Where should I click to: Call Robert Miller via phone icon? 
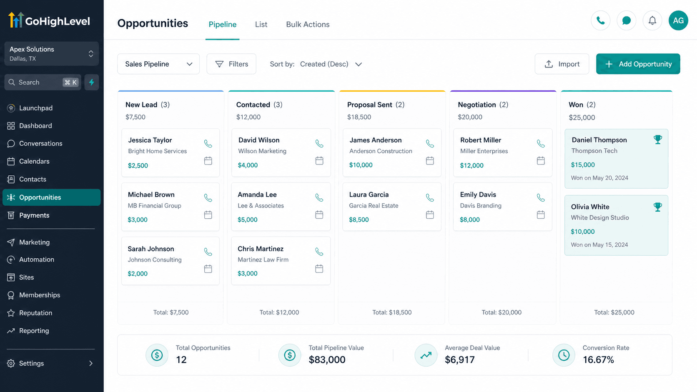coord(541,144)
